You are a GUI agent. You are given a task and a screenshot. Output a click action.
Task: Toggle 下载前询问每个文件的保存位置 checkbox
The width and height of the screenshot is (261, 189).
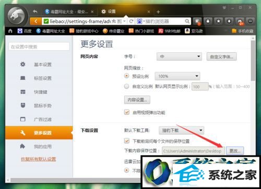click(127, 140)
